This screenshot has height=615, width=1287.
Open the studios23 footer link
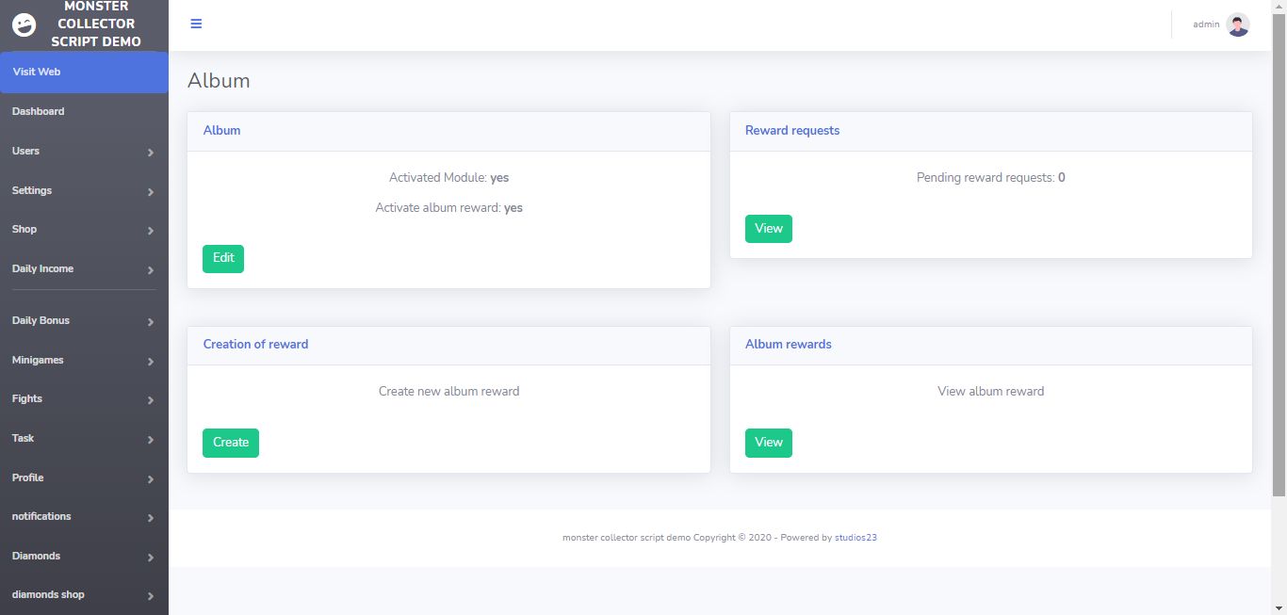point(856,538)
